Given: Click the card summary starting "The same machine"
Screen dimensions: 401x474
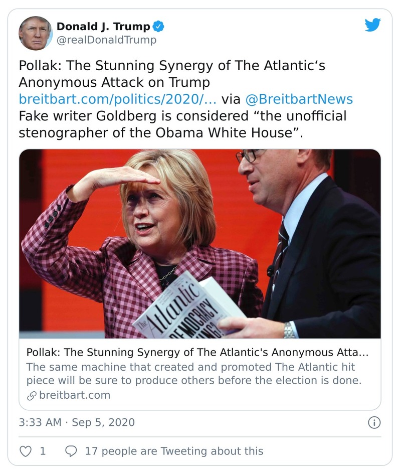Looking at the screenshot, I should click(x=193, y=373).
